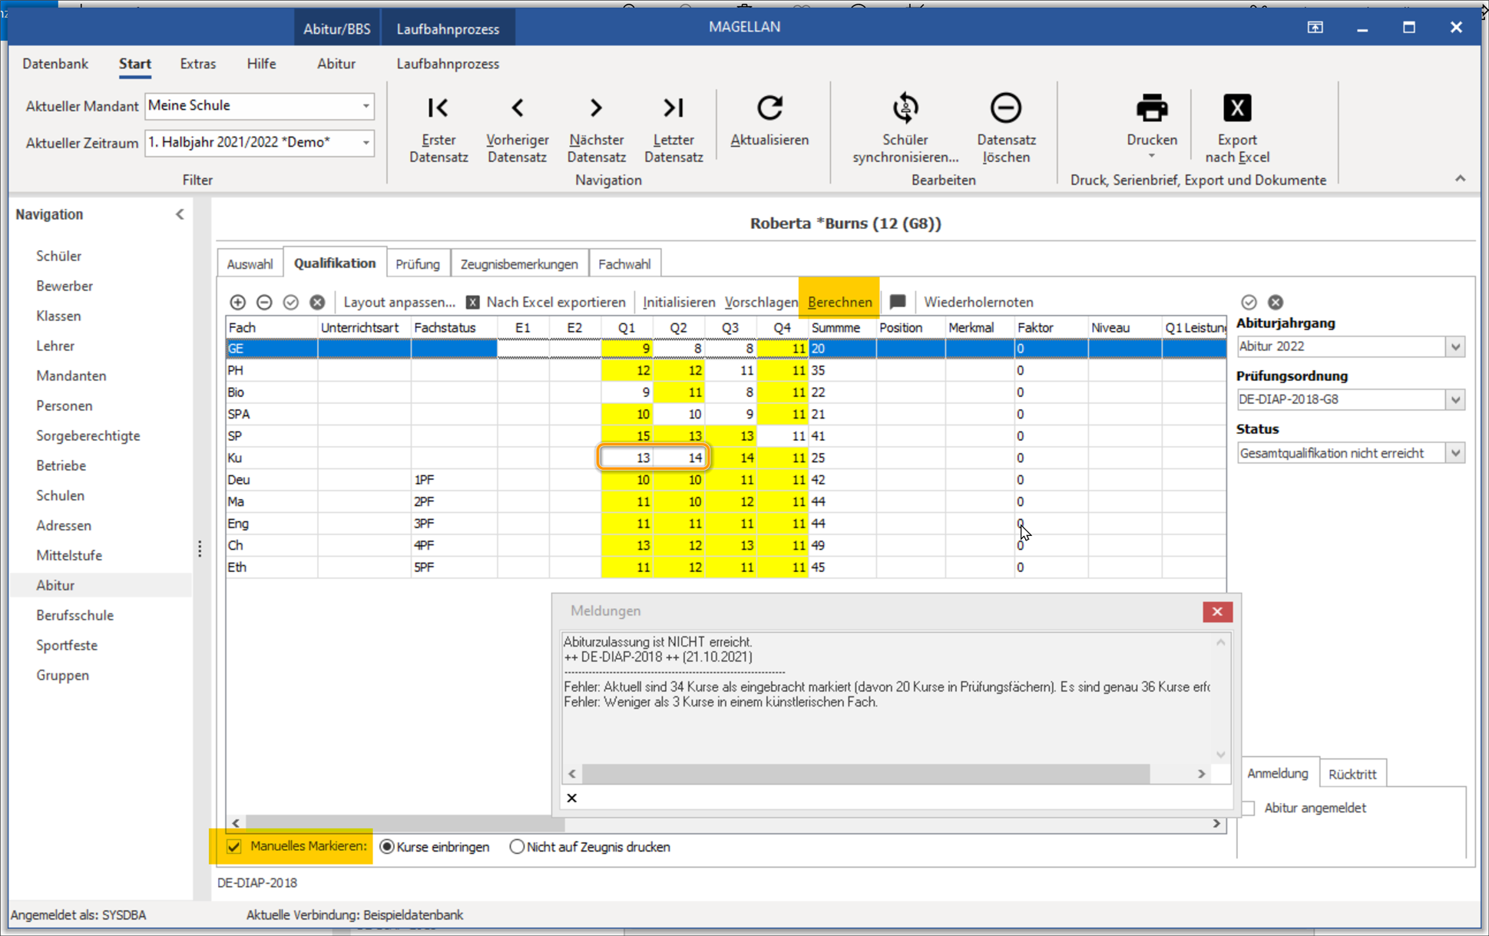This screenshot has height=936, width=1489.
Task: Click the small X below the messages list
Action: pos(571,798)
